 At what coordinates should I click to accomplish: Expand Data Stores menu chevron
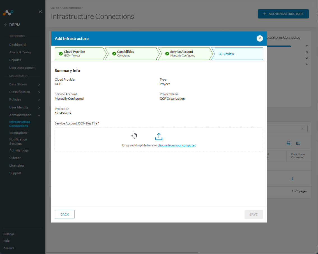(39, 85)
